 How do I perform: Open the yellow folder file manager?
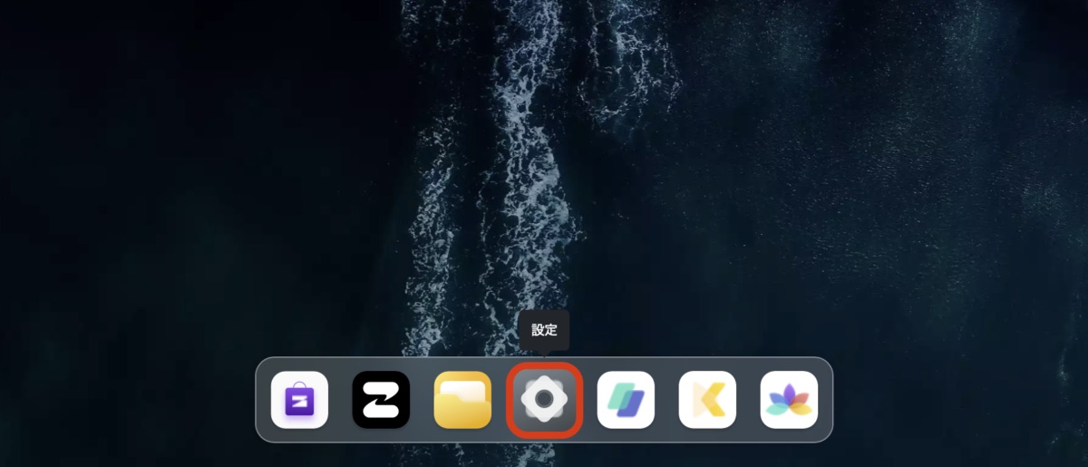462,400
